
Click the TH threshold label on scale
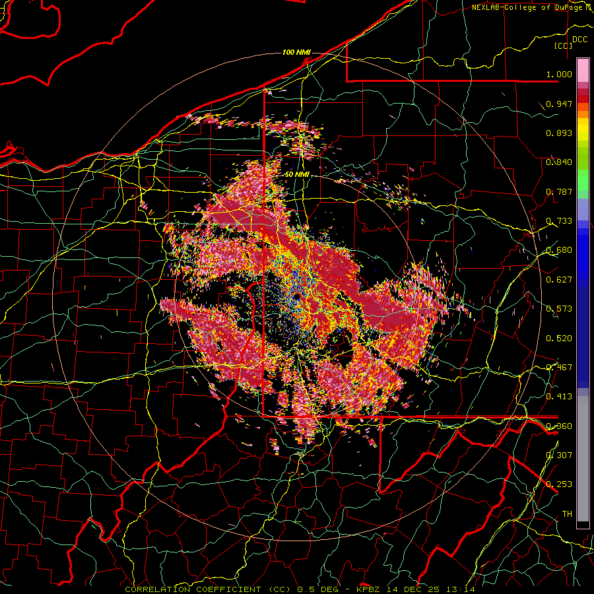(567, 513)
